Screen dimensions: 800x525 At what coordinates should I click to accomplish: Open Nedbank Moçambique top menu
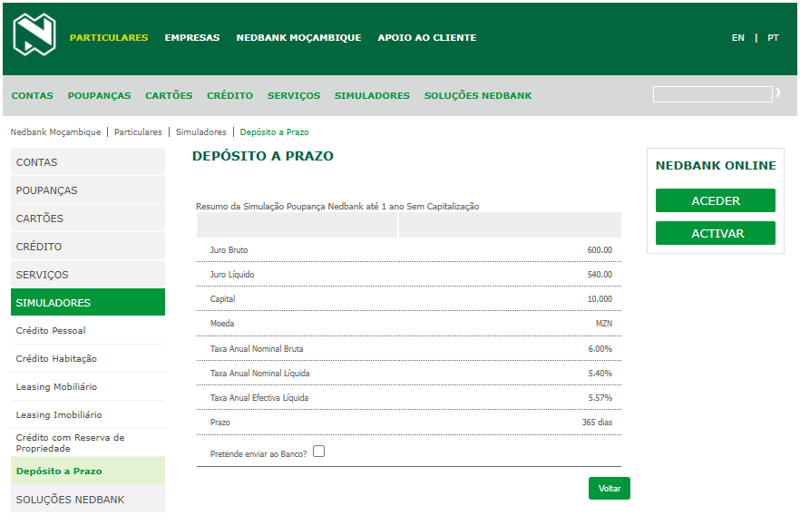tap(298, 38)
